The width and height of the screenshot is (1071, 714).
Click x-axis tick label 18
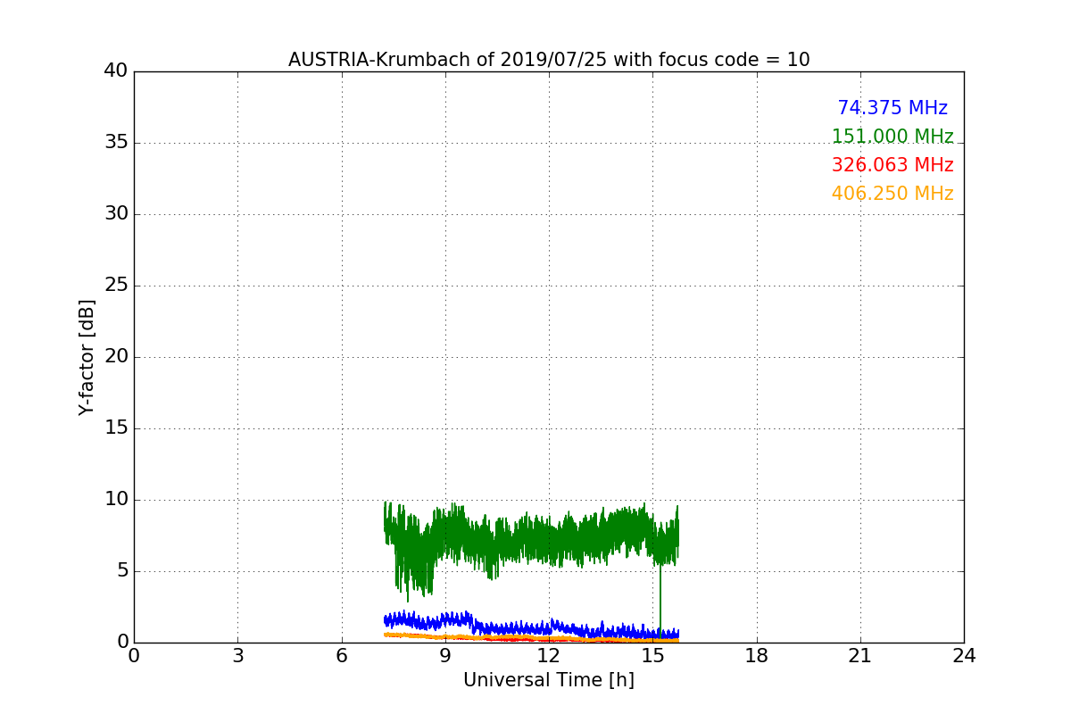pos(757,656)
